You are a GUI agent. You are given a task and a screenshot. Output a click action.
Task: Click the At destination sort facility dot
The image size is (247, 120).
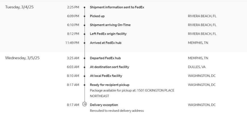[x=85, y=67]
